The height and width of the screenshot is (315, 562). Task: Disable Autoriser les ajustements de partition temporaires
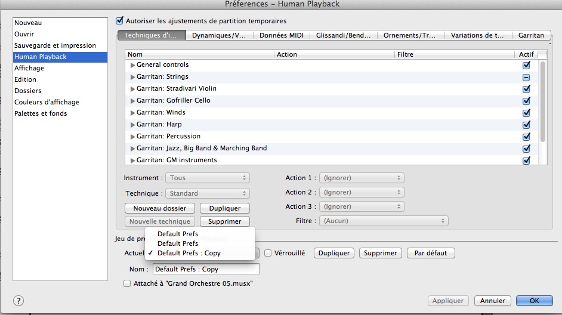(x=119, y=20)
